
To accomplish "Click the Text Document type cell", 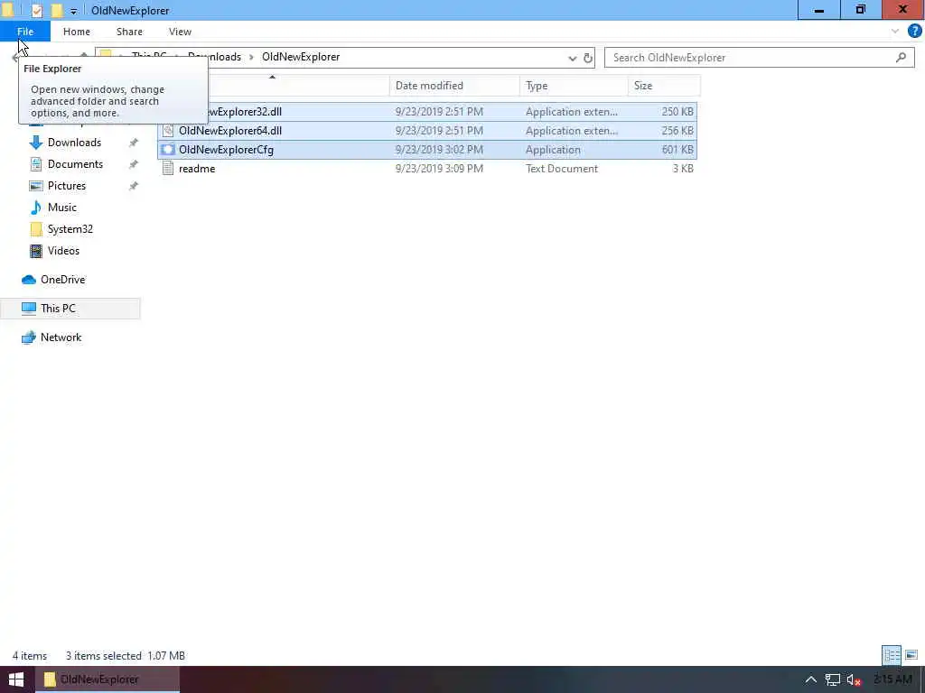I will tap(562, 168).
